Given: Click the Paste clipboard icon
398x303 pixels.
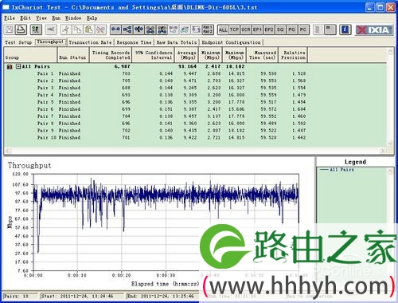Looking at the screenshot, I should [x=89, y=30].
